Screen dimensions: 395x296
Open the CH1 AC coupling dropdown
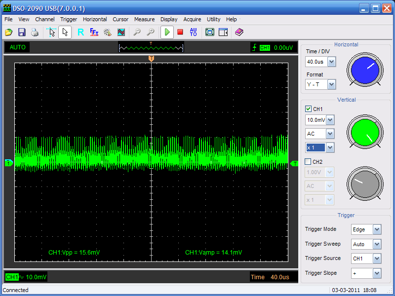pyautogui.click(x=330, y=134)
